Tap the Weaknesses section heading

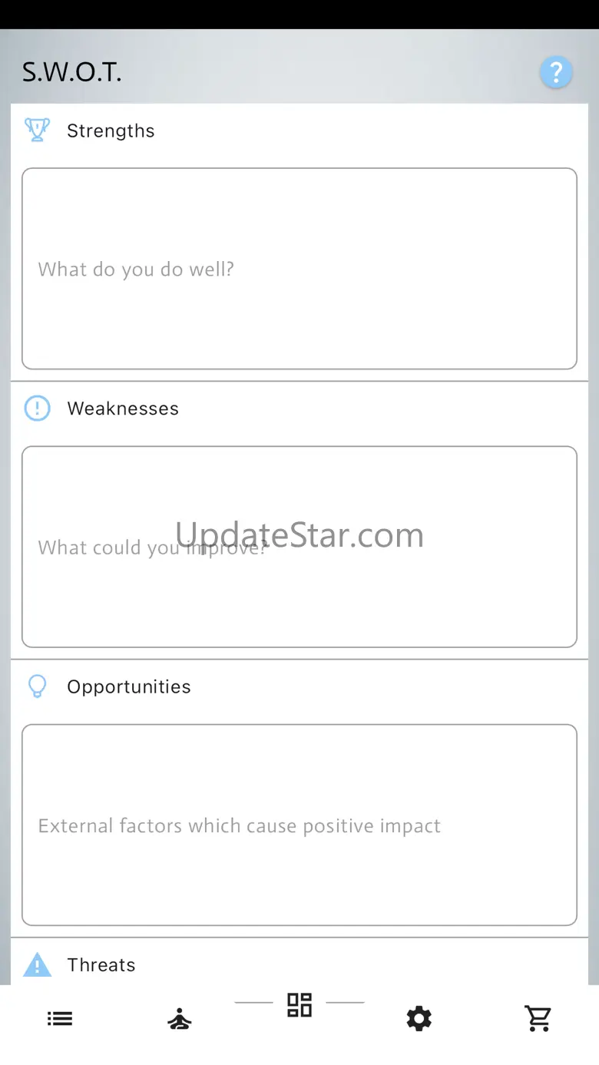[123, 408]
